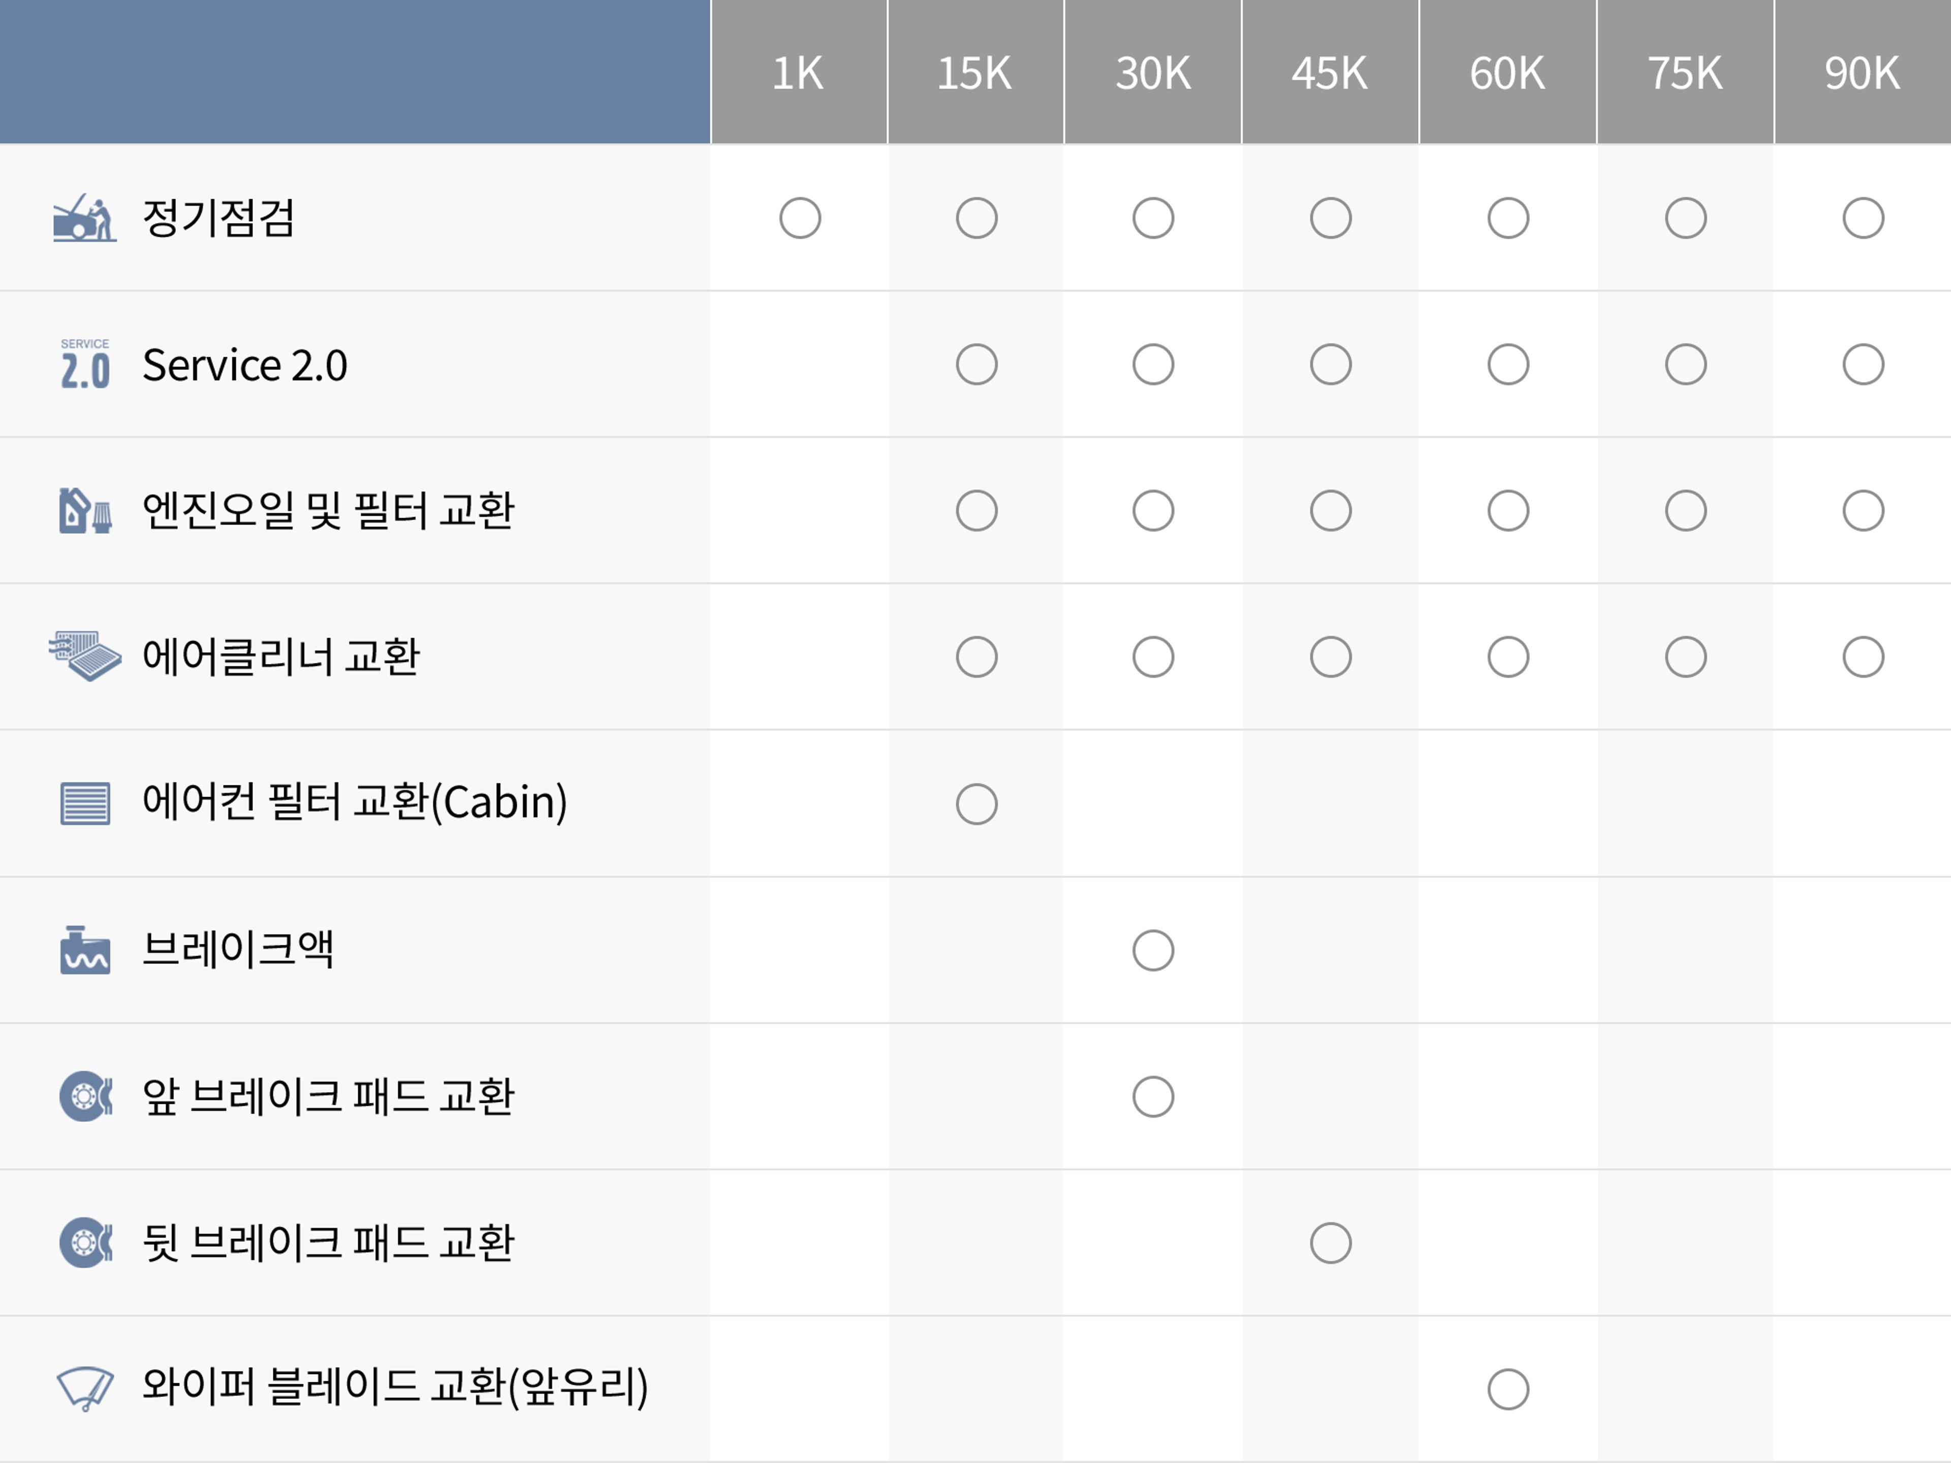1951x1463 pixels.
Task: Click the 90K column header
Action: point(1862,72)
